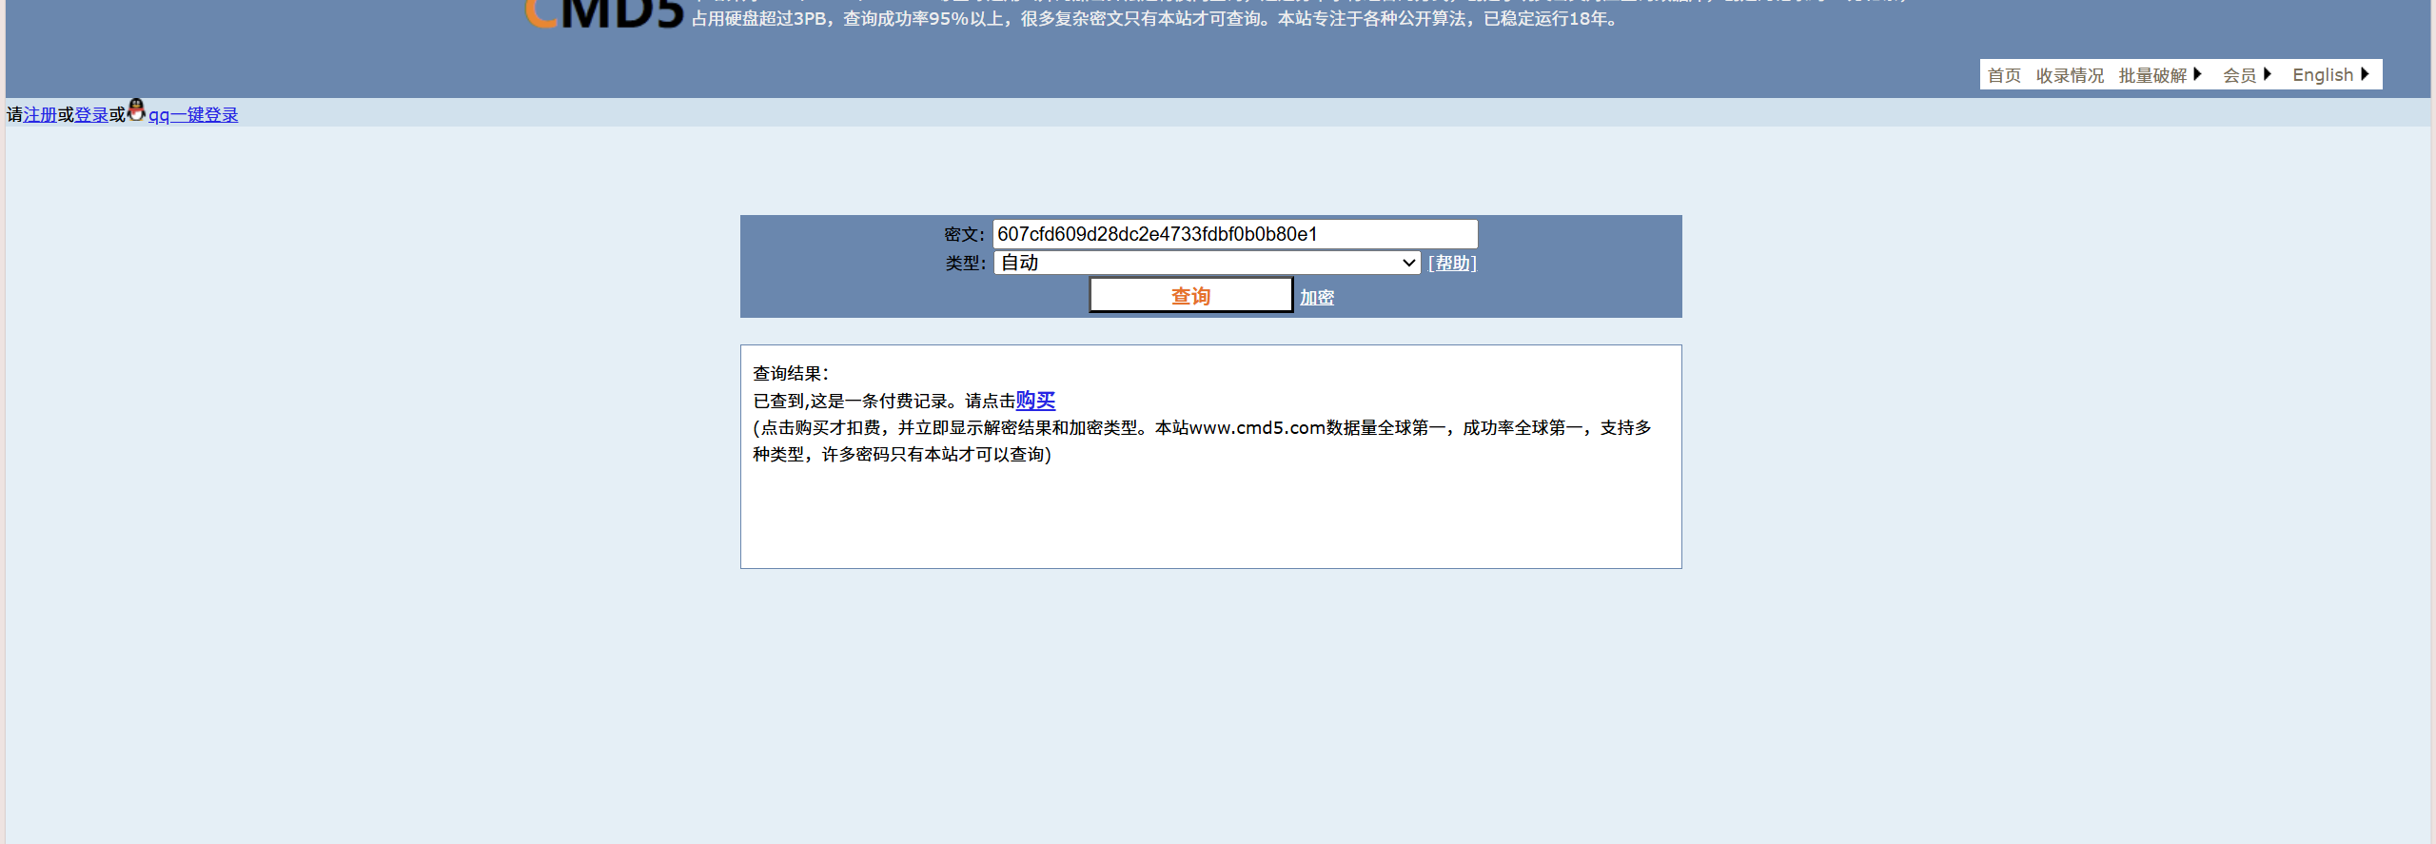The image size is (2436, 844).
Task: Click the CMD5 logo
Action: [604, 13]
